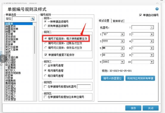Select 费用摊销 in document list
The height and width of the screenshot is (113, 165).
(10, 83)
